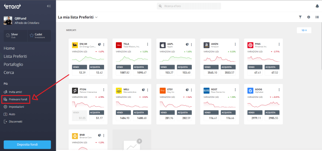This screenshot has width=322, height=151.
Task: Open the 1D timeframe dropdown
Action: pos(304,30)
